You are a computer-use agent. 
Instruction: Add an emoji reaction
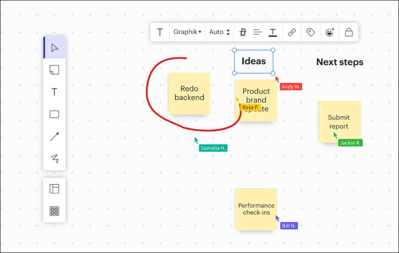pyautogui.click(x=330, y=32)
